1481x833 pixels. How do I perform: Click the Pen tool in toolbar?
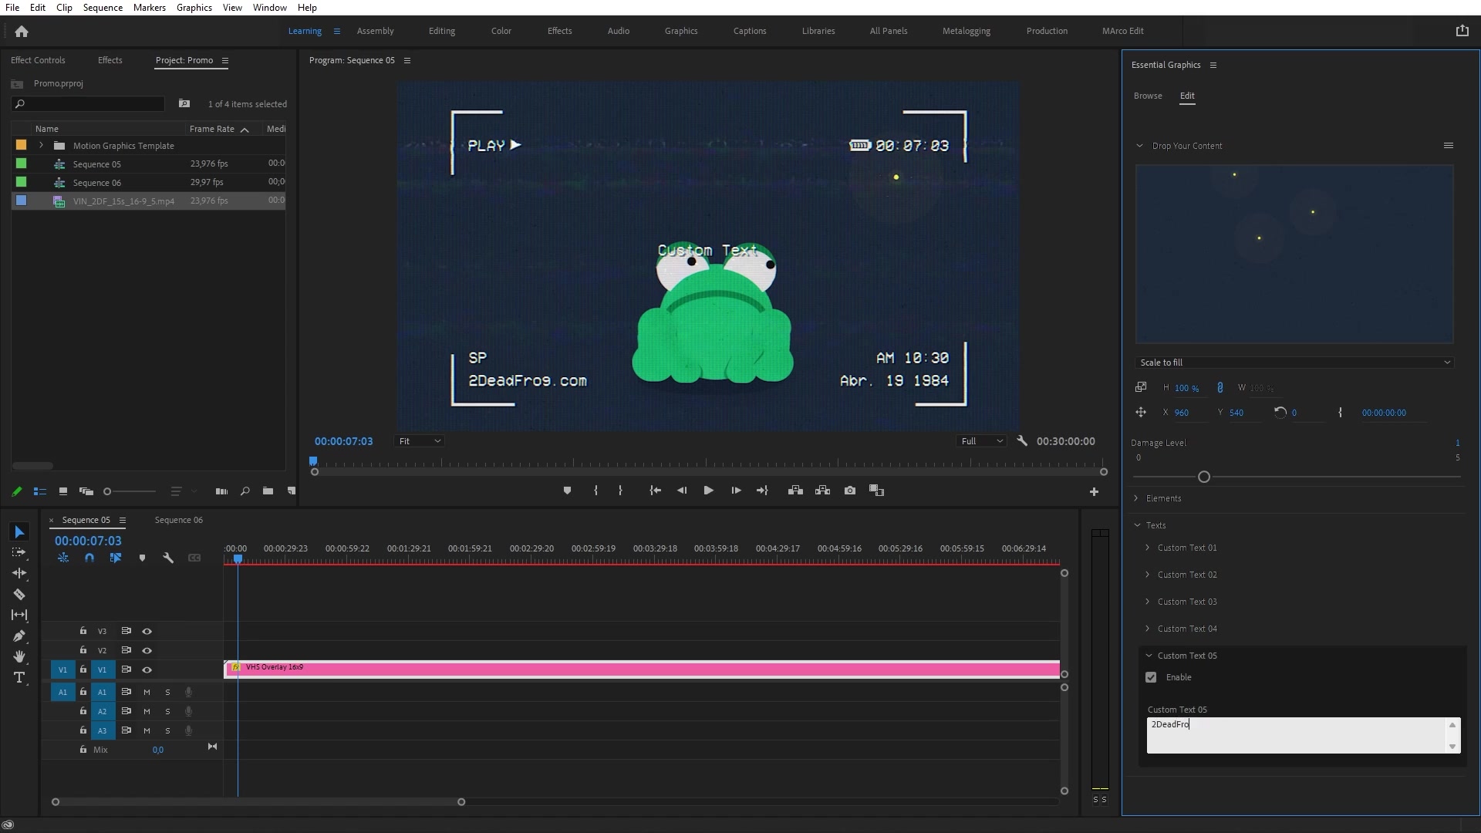[x=19, y=636]
